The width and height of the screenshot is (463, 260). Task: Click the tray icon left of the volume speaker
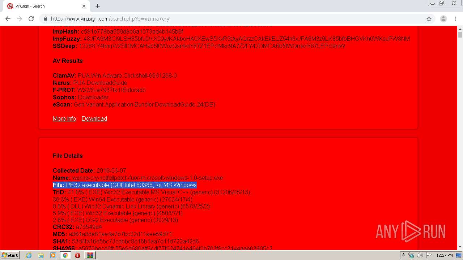pyautogui.click(x=411, y=255)
